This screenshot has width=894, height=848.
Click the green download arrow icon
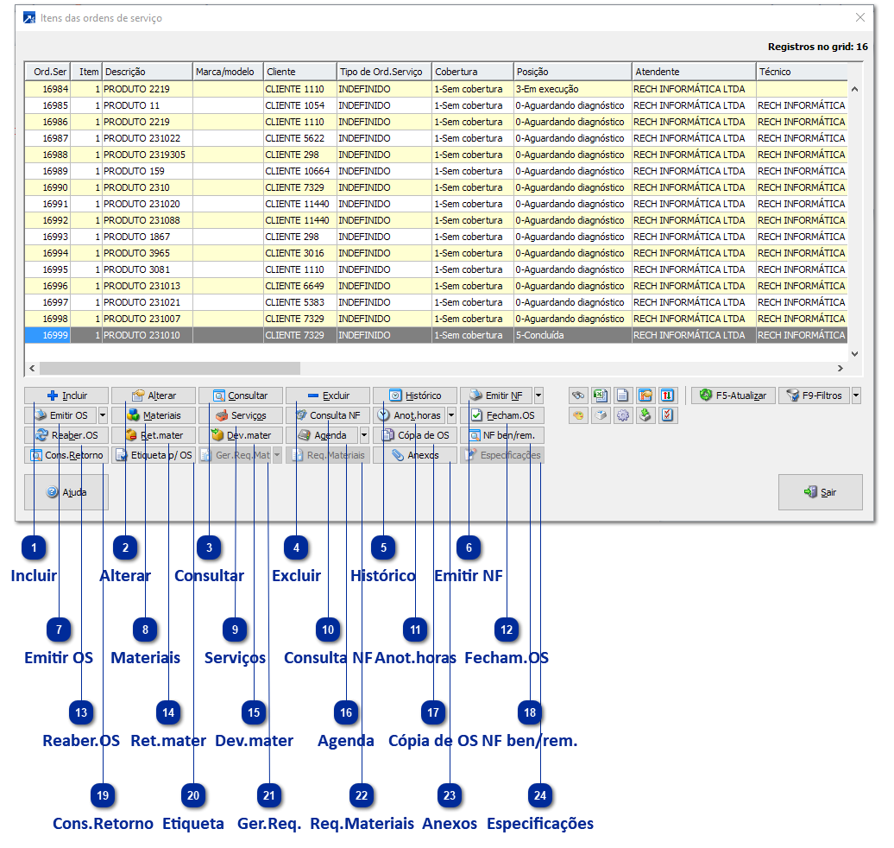645,415
